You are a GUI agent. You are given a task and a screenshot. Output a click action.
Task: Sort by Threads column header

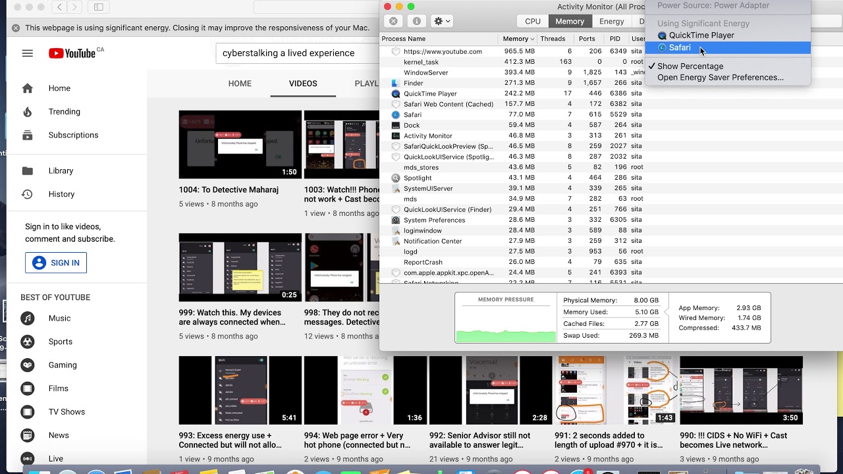(x=555, y=39)
